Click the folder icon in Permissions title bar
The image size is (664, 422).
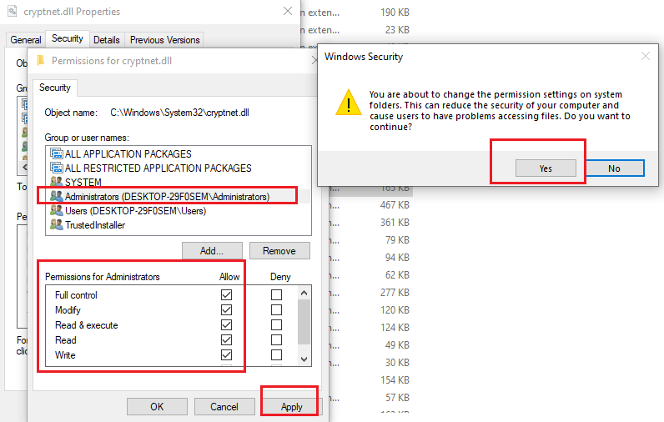coord(41,61)
